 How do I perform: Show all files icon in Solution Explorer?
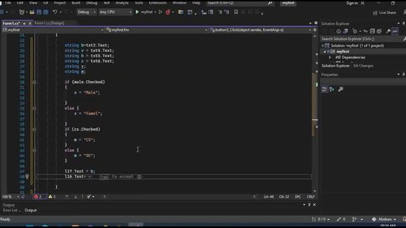pos(379,31)
